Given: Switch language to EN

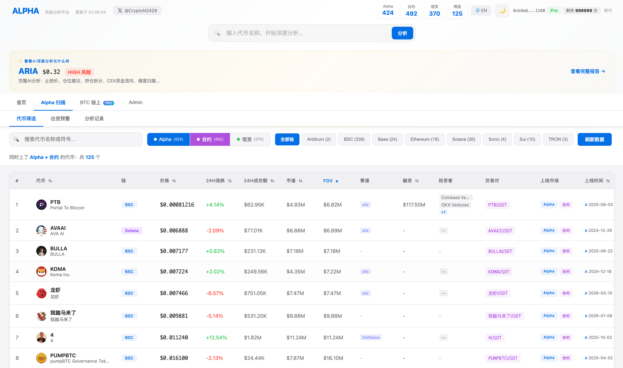Looking at the screenshot, I should [481, 11].
